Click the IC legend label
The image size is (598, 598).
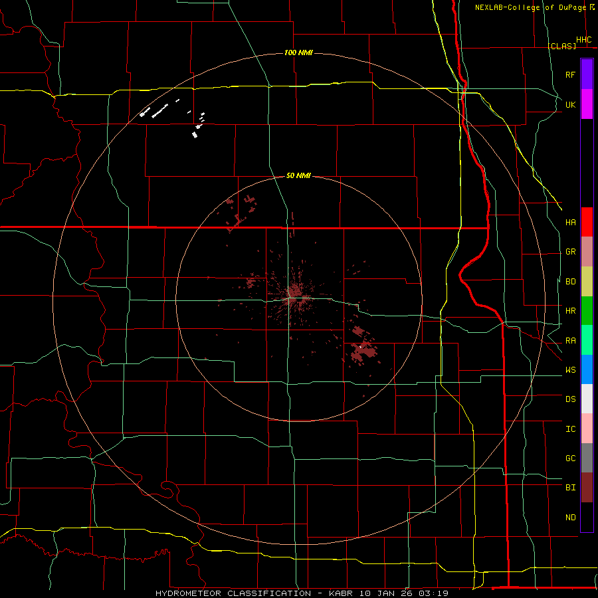[x=570, y=429]
